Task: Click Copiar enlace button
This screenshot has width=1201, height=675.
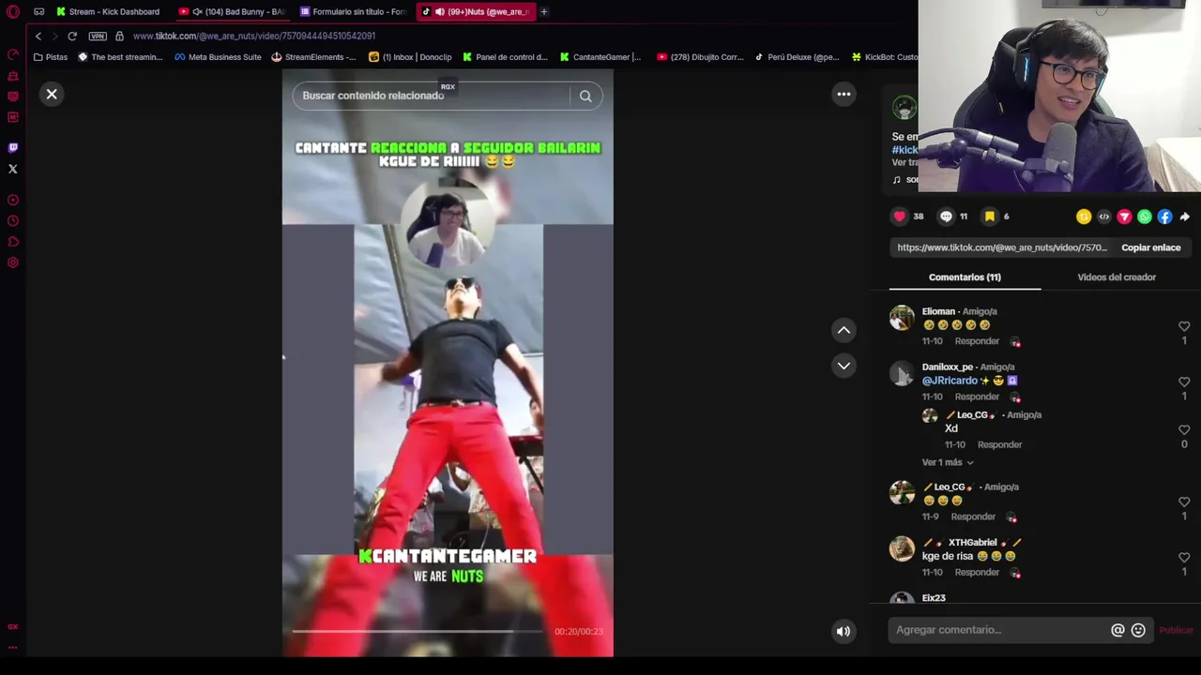Action: coord(1151,247)
